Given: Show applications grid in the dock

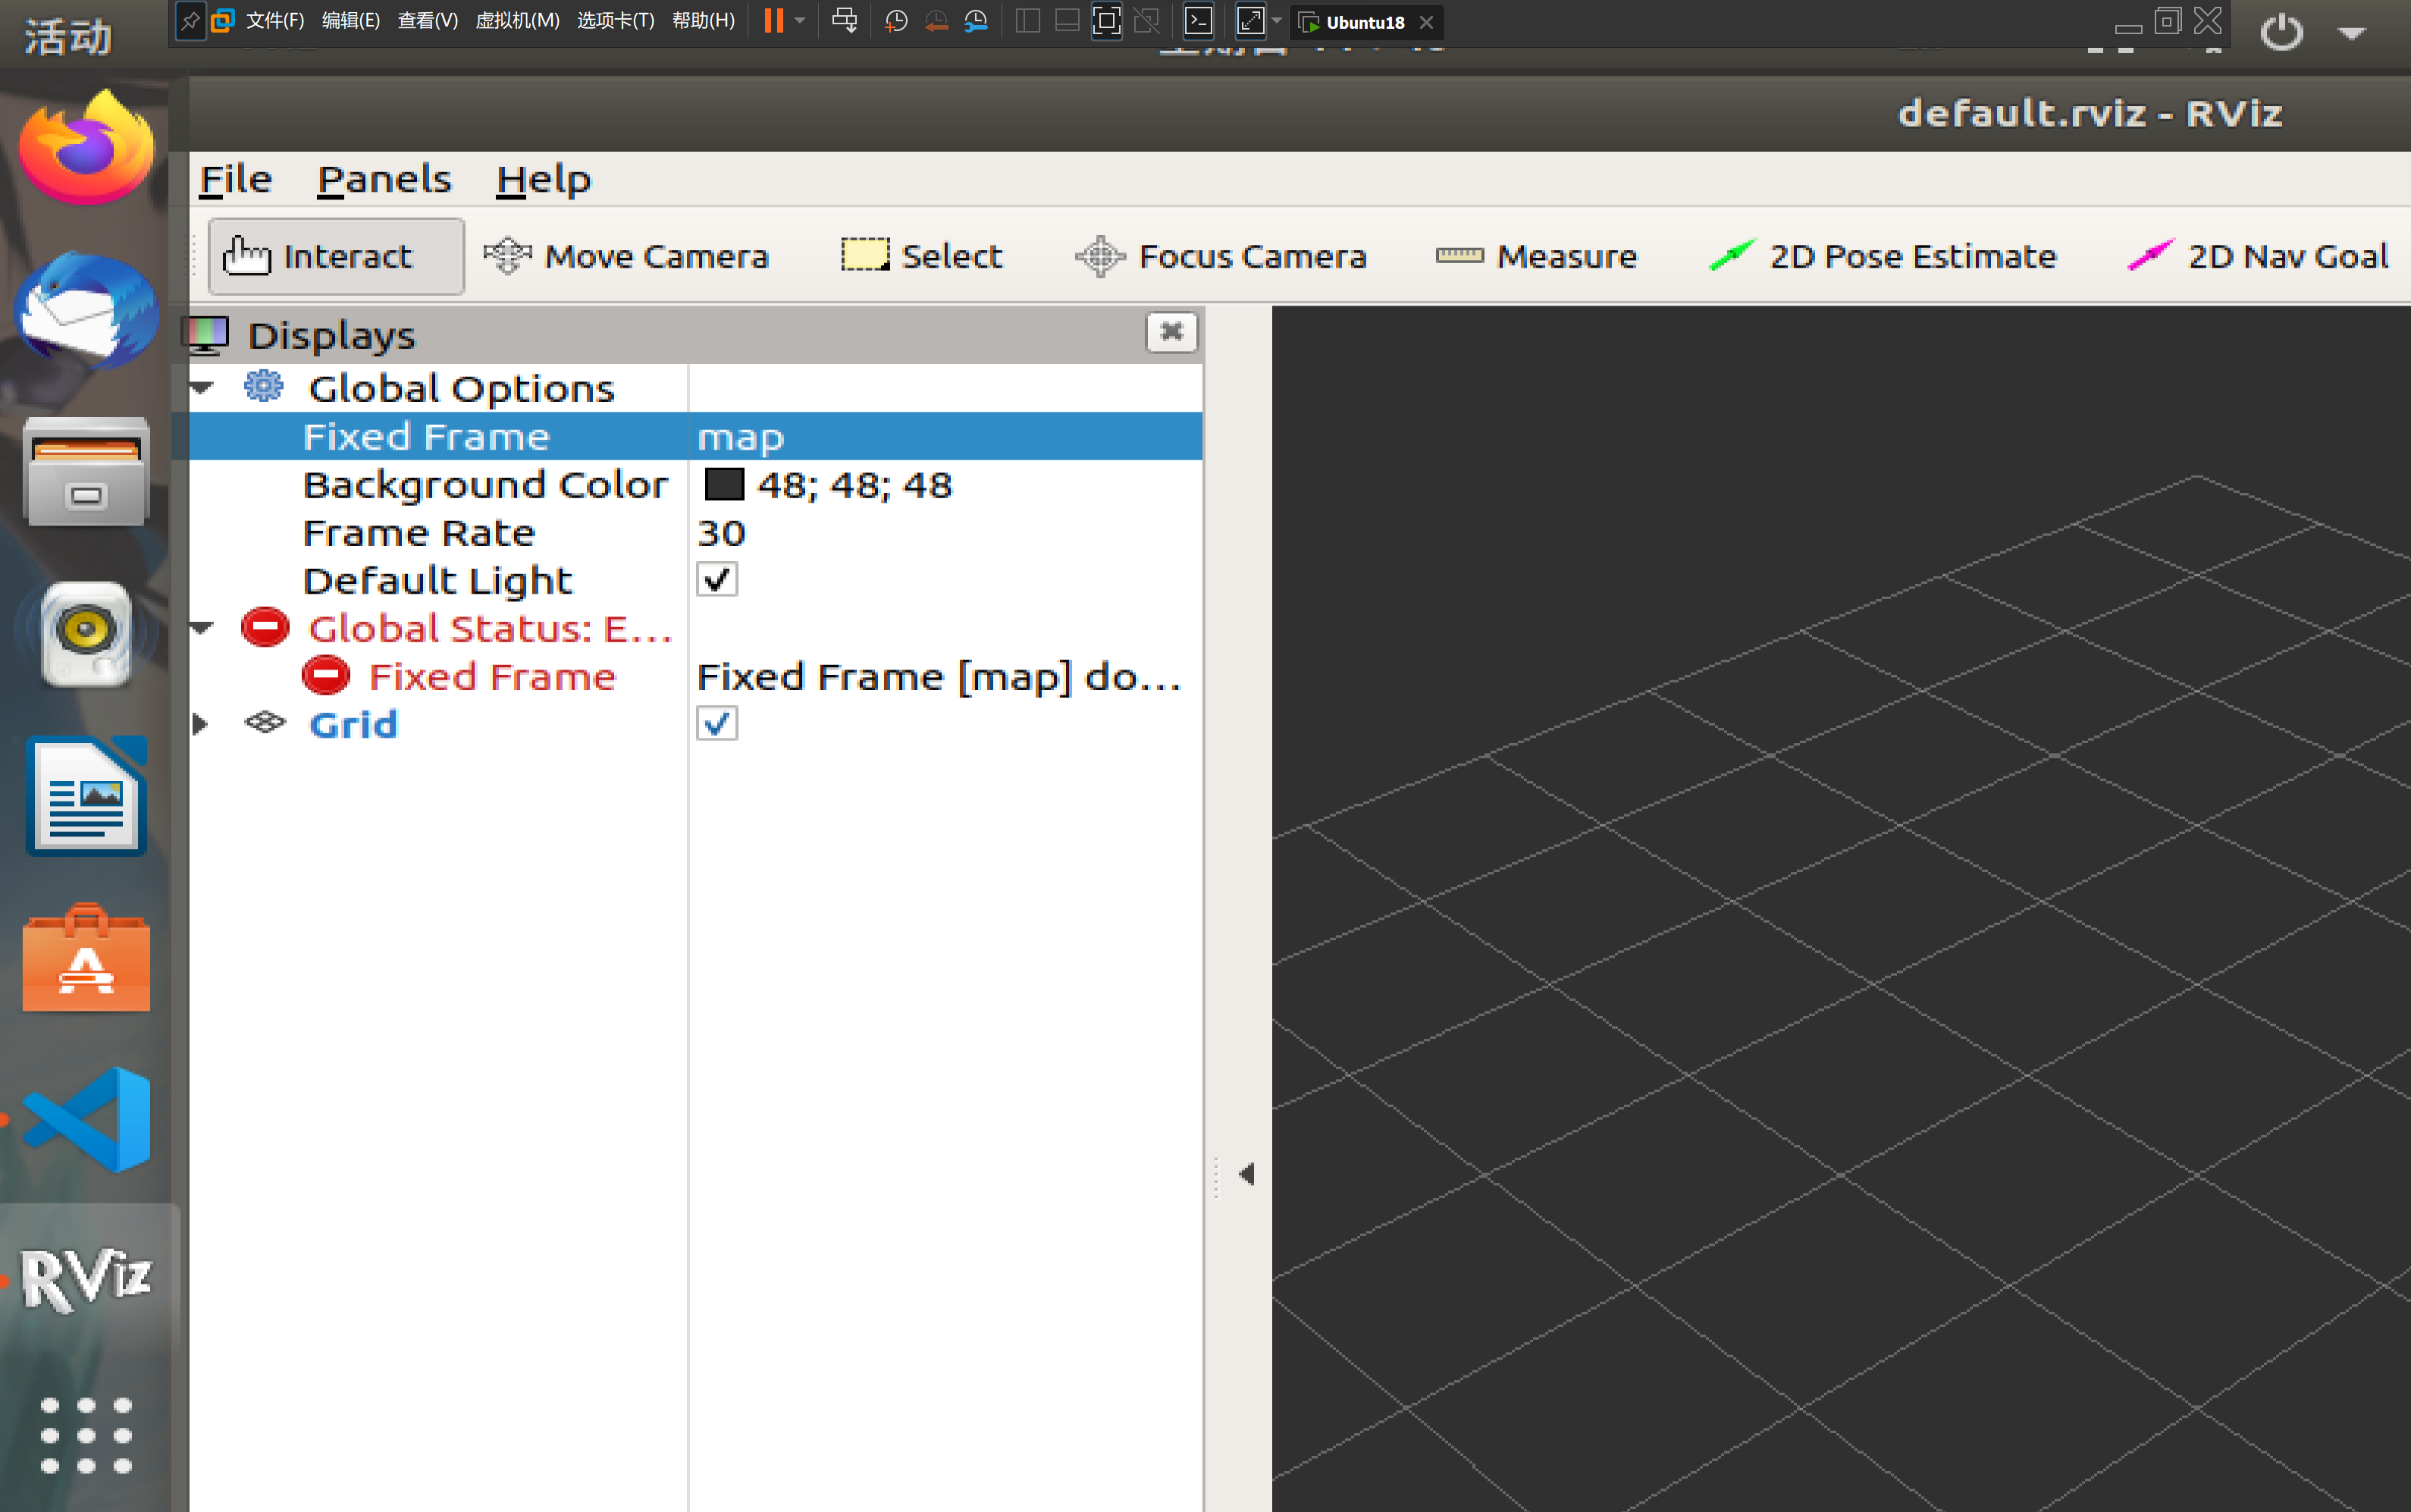Looking at the screenshot, I should [87, 1436].
